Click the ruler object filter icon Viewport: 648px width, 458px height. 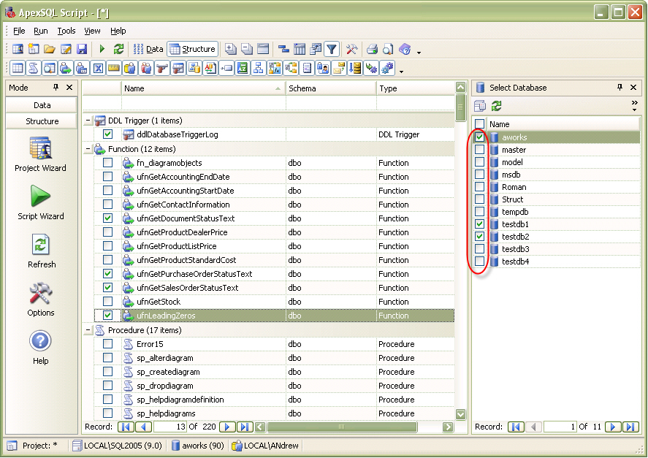pyautogui.click(x=114, y=68)
